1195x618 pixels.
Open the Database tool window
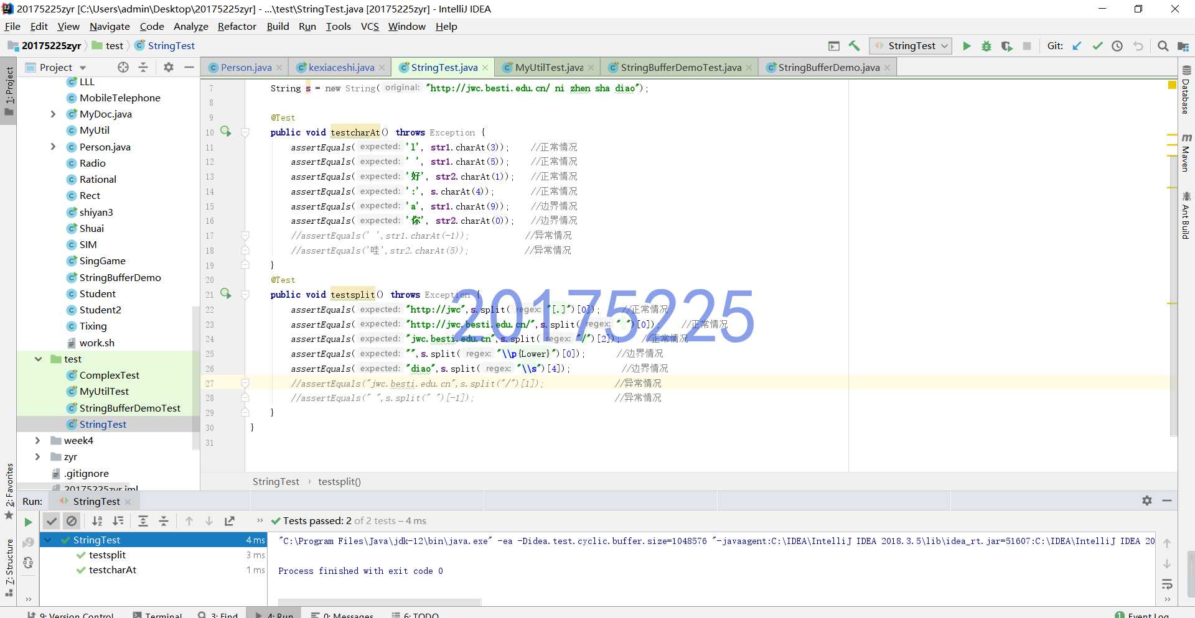(x=1186, y=90)
